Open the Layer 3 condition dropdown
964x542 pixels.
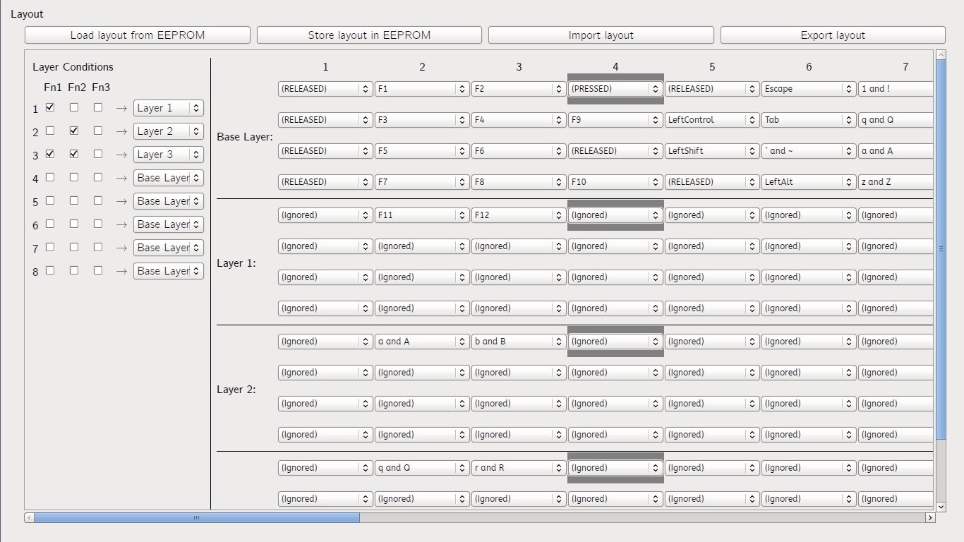coord(168,155)
